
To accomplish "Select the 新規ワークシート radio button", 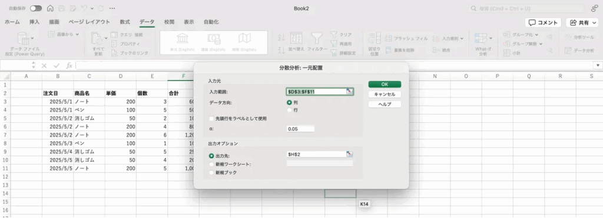I will 211,165.
